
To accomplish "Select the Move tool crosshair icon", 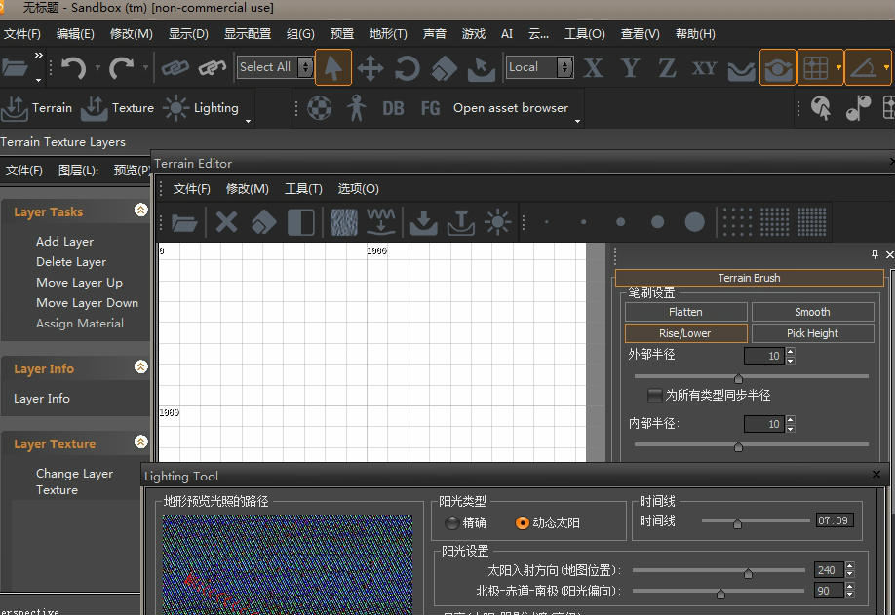I will (370, 68).
